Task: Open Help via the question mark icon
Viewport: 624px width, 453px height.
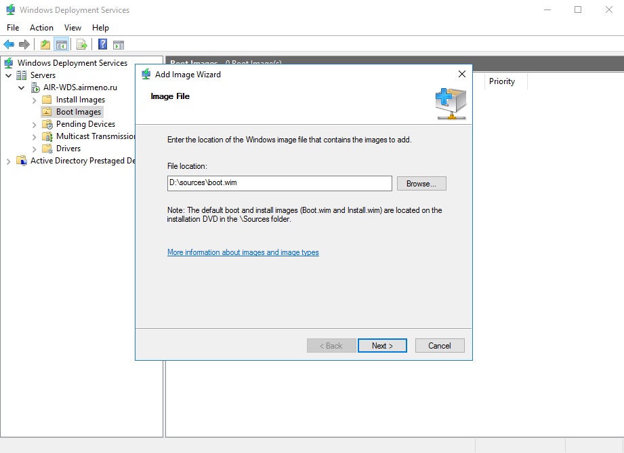Action: click(x=102, y=45)
